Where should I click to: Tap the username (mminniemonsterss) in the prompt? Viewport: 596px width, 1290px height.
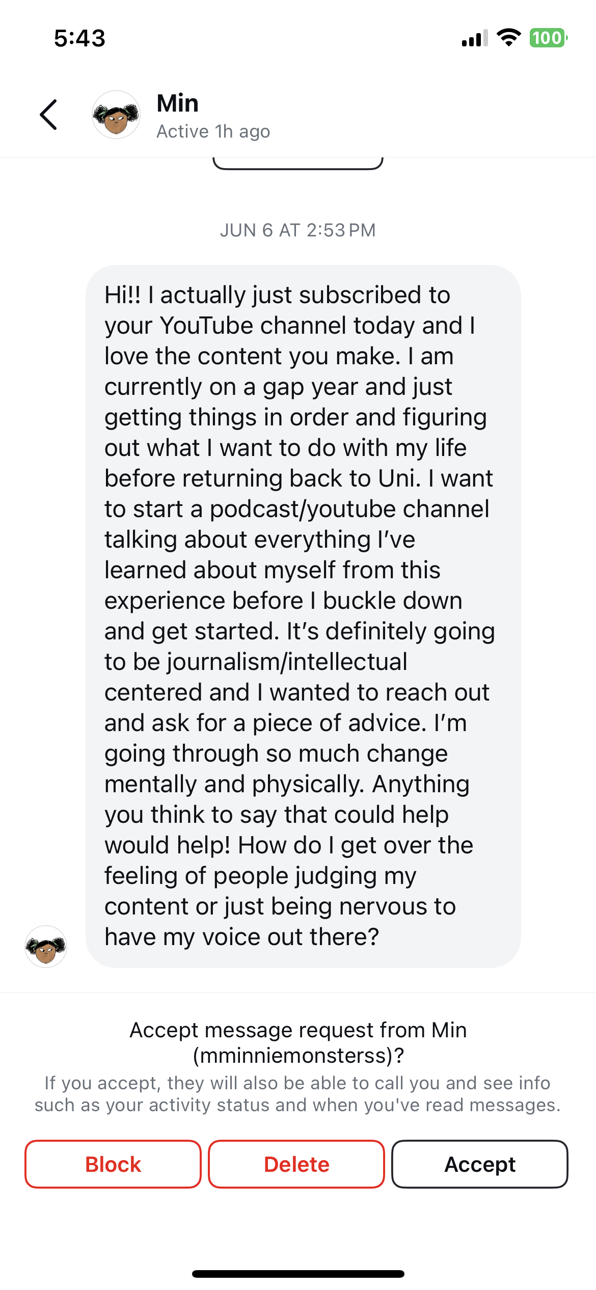pyautogui.click(x=298, y=1055)
